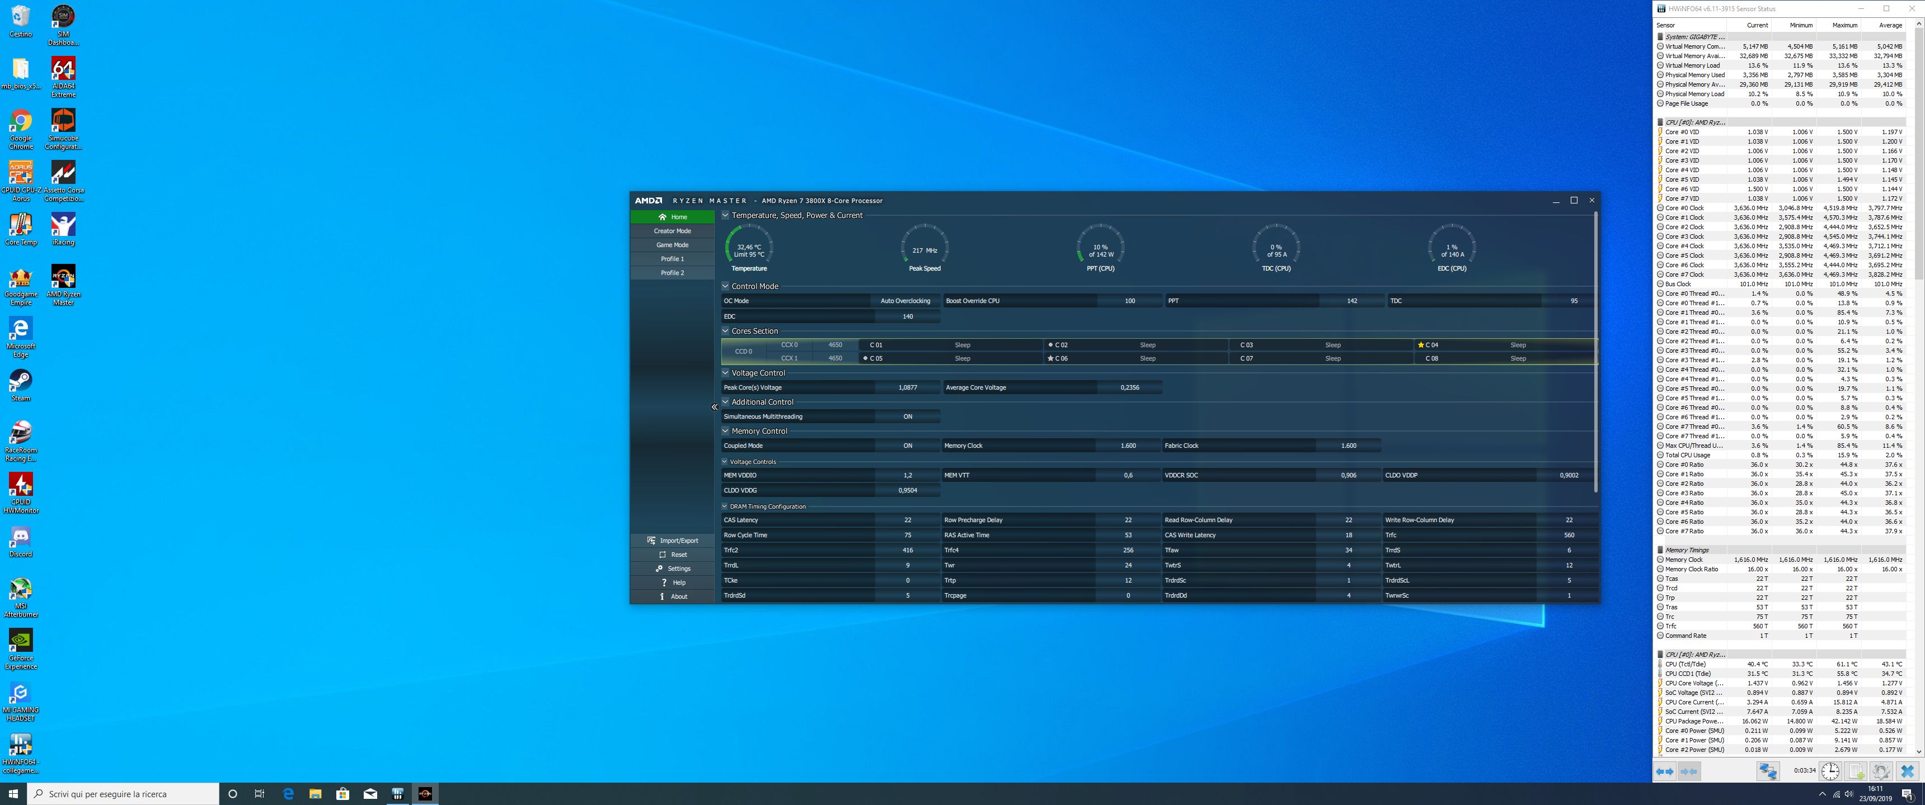Collapse the Cores Section chevron
Viewport: 1925px width, 805px height.
click(x=725, y=331)
